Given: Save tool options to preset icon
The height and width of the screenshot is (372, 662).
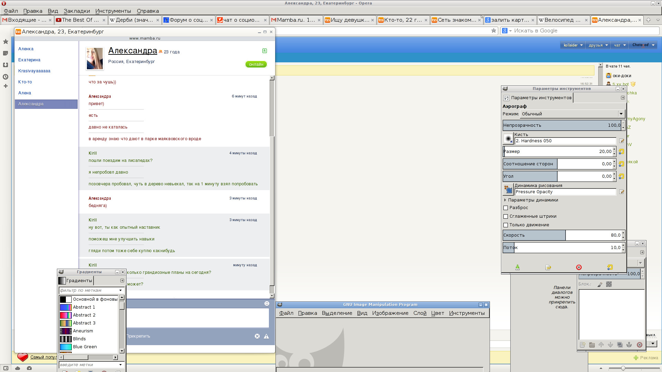Looking at the screenshot, I should pyautogui.click(x=517, y=267).
